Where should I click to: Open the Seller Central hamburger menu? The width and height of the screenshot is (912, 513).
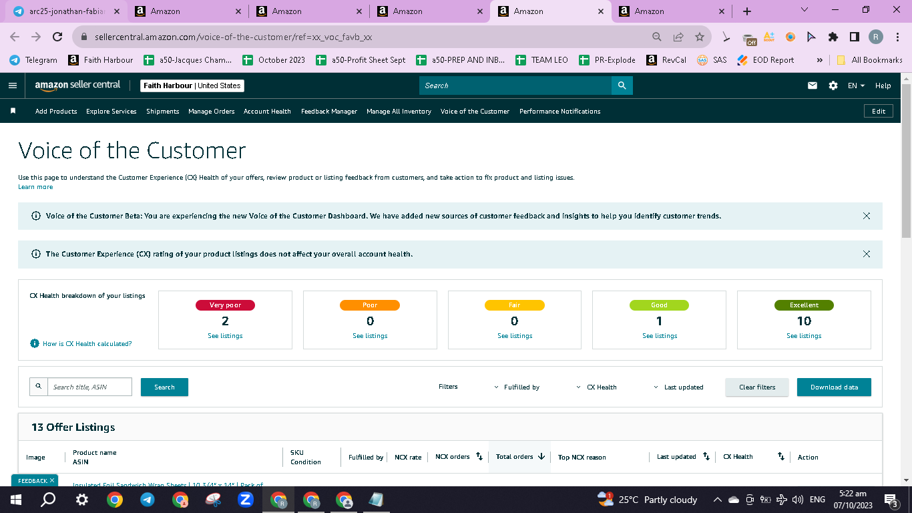click(13, 85)
